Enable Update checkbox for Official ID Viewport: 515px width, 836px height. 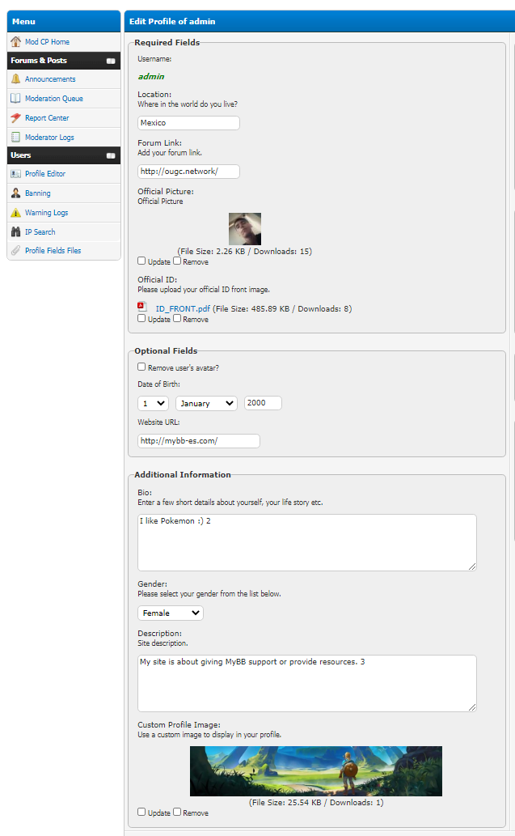coord(141,319)
